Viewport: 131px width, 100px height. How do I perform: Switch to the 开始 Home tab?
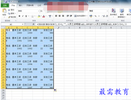click(13, 5)
